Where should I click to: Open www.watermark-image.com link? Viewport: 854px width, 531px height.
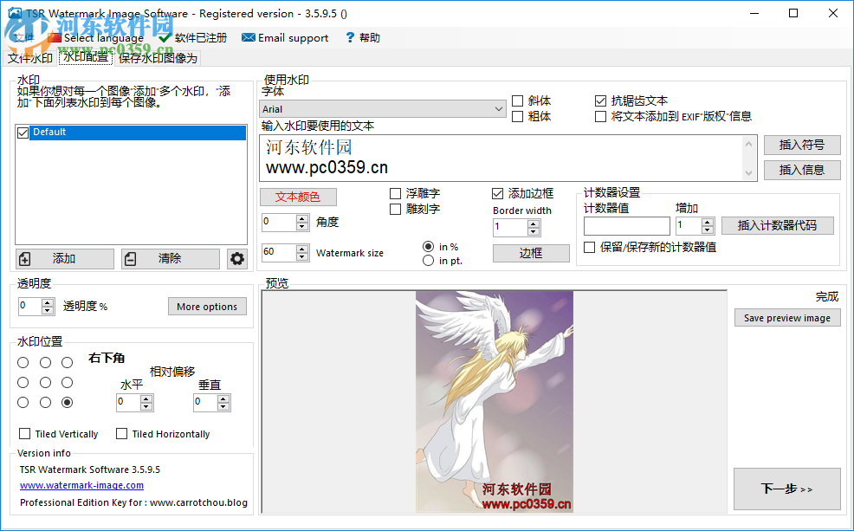(81, 485)
